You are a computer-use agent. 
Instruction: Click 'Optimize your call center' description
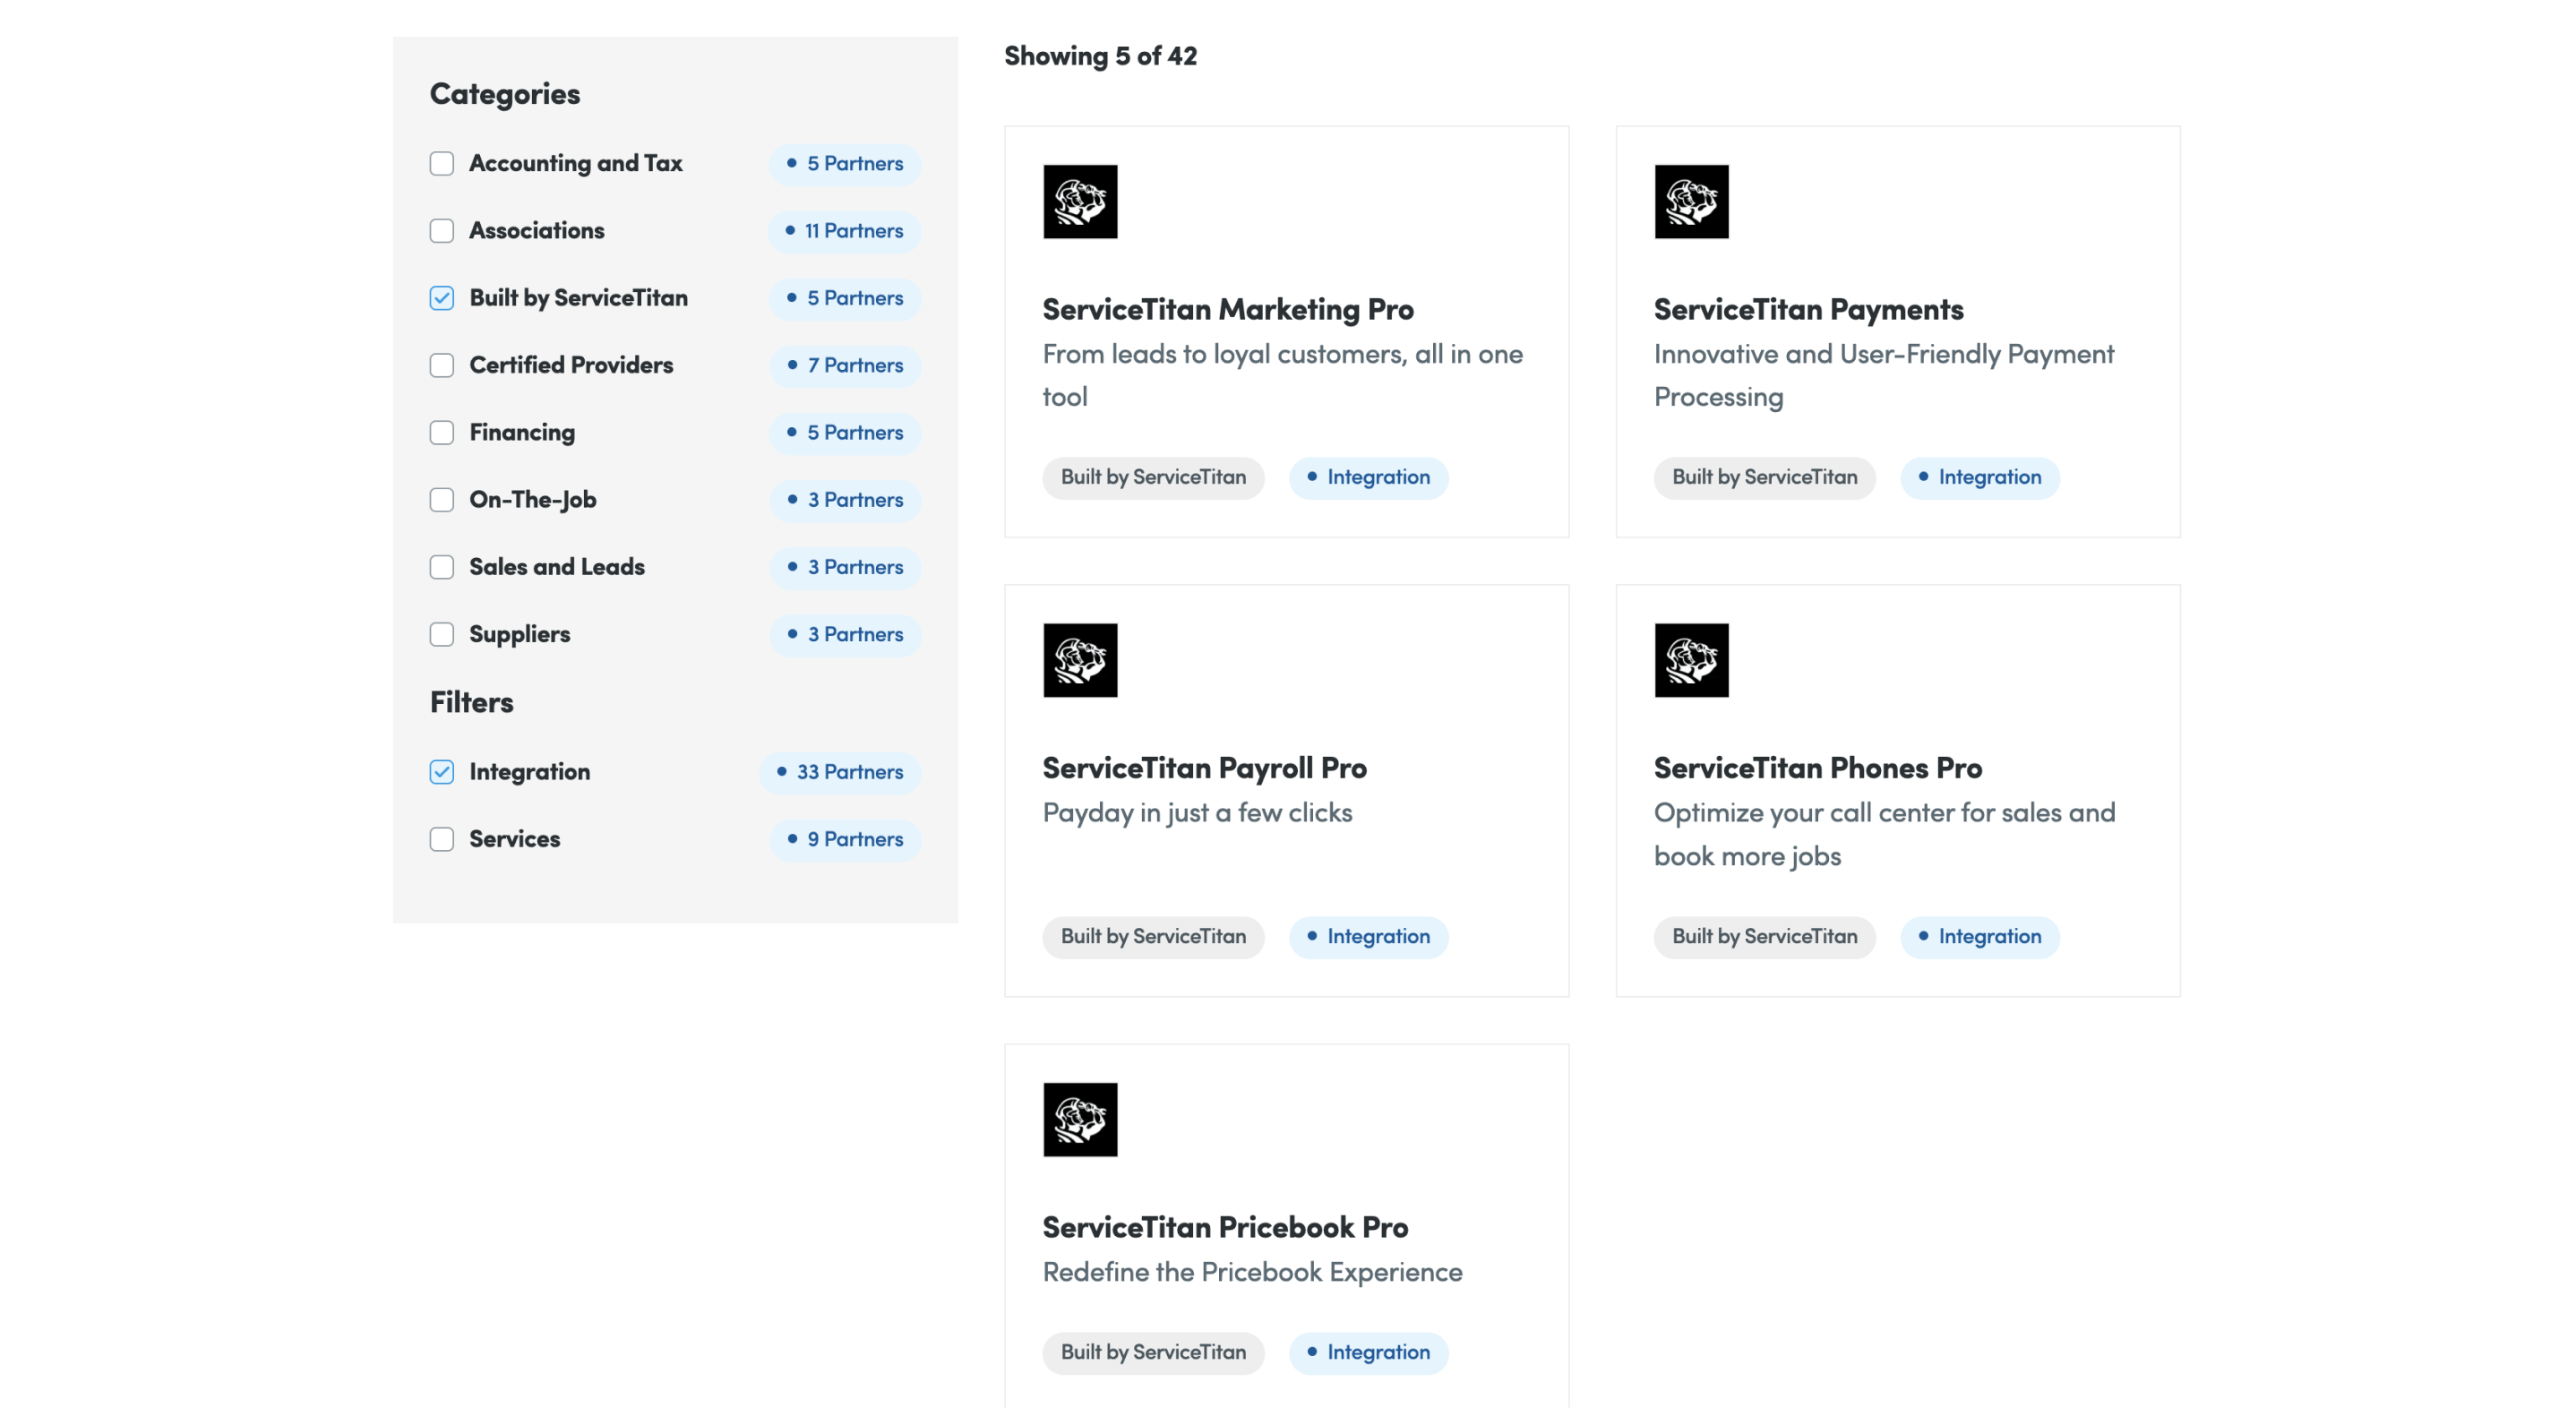(1884, 834)
